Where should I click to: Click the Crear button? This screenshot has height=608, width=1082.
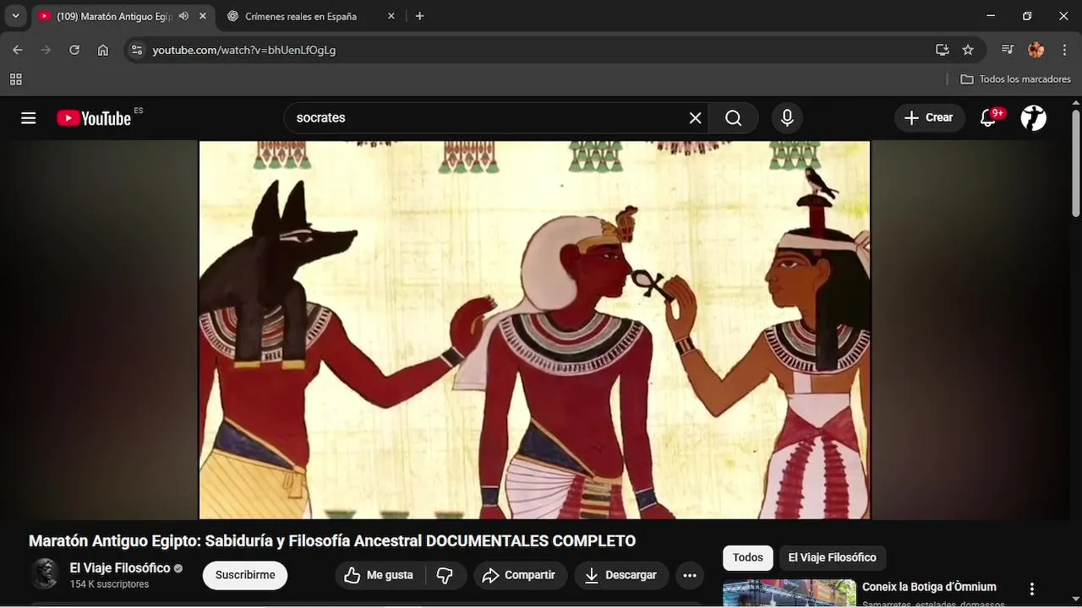[x=929, y=118]
